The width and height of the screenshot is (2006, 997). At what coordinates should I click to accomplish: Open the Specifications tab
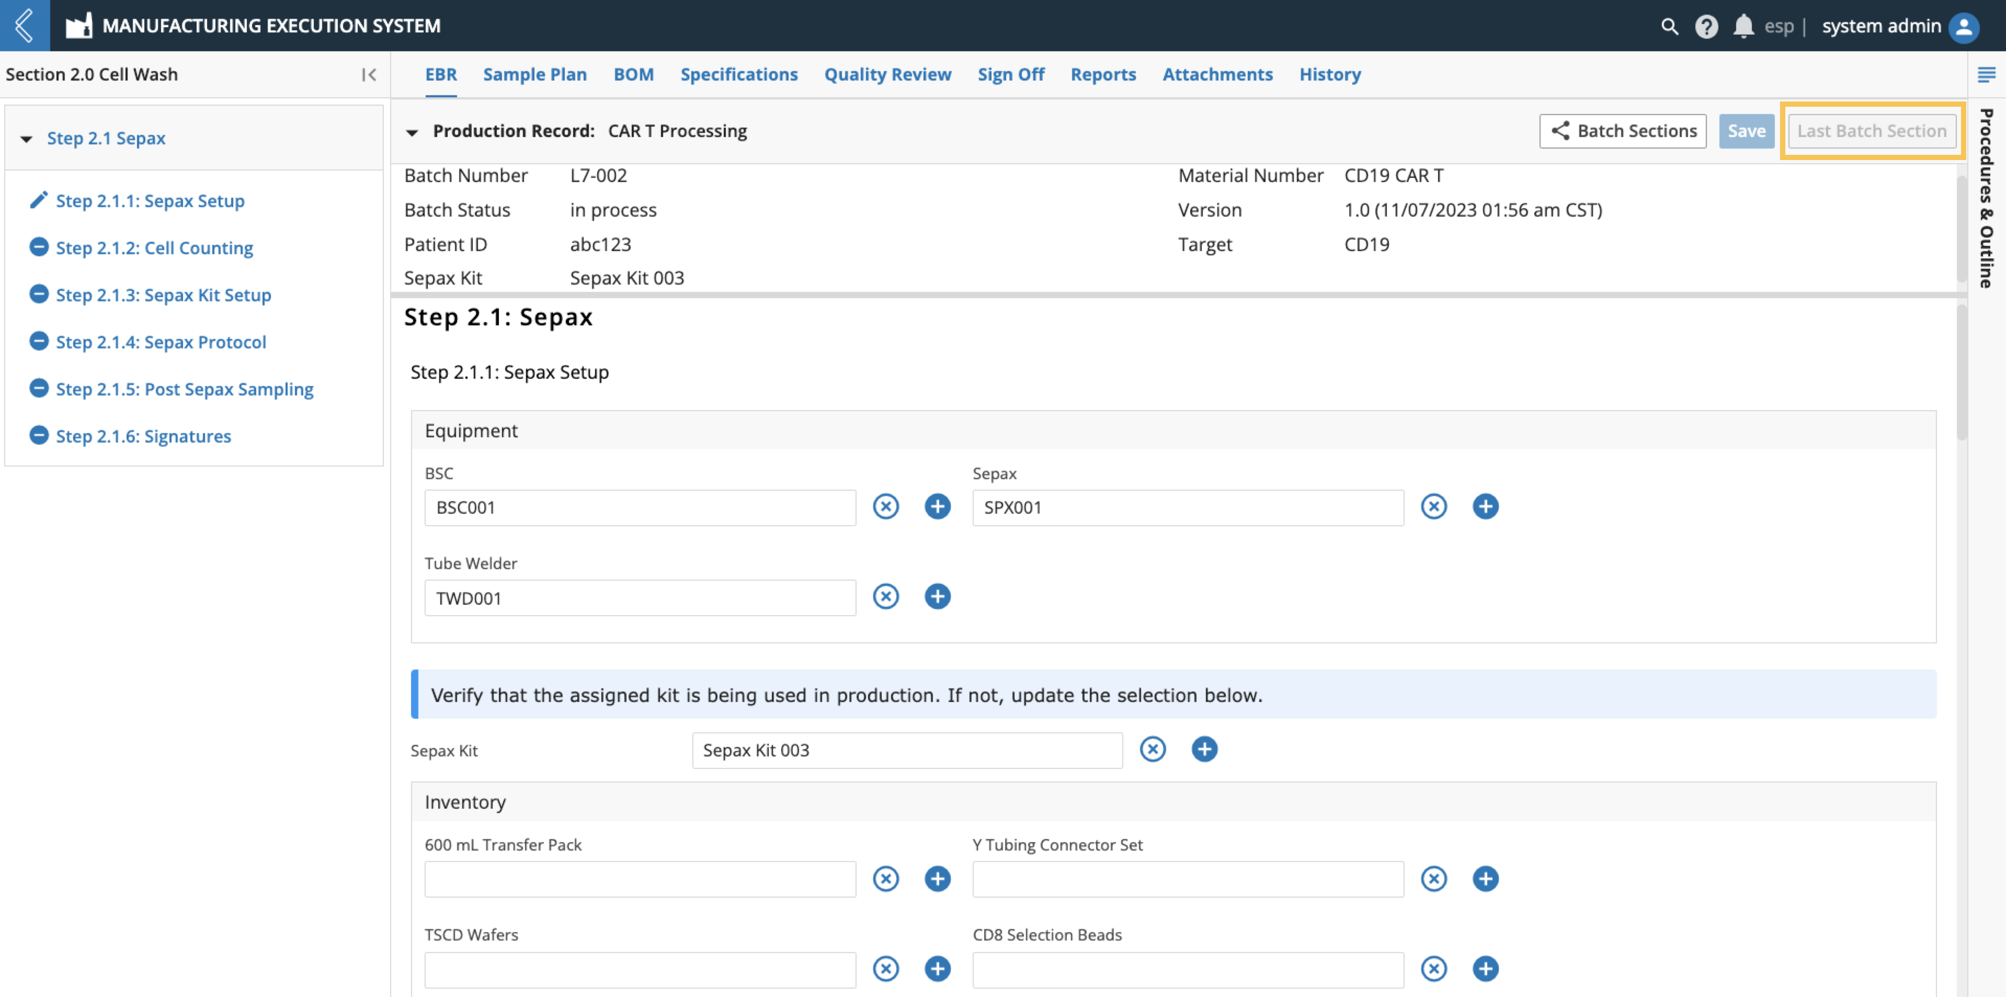click(739, 75)
